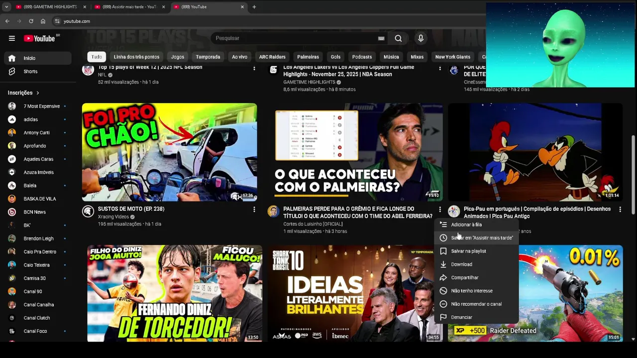Click the page vertical scrollbar
The image size is (637, 358).
tap(633, 174)
